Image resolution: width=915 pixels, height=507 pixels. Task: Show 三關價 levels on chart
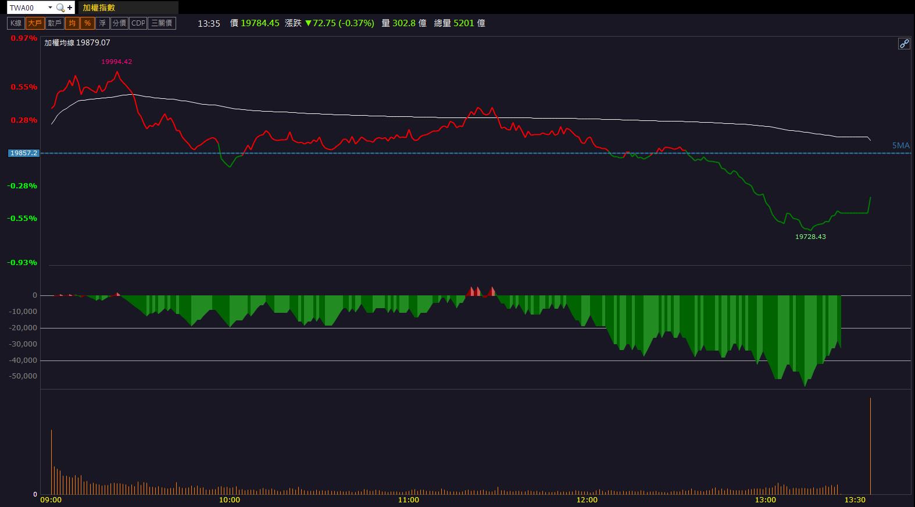pyautogui.click(x=162, y=23)
